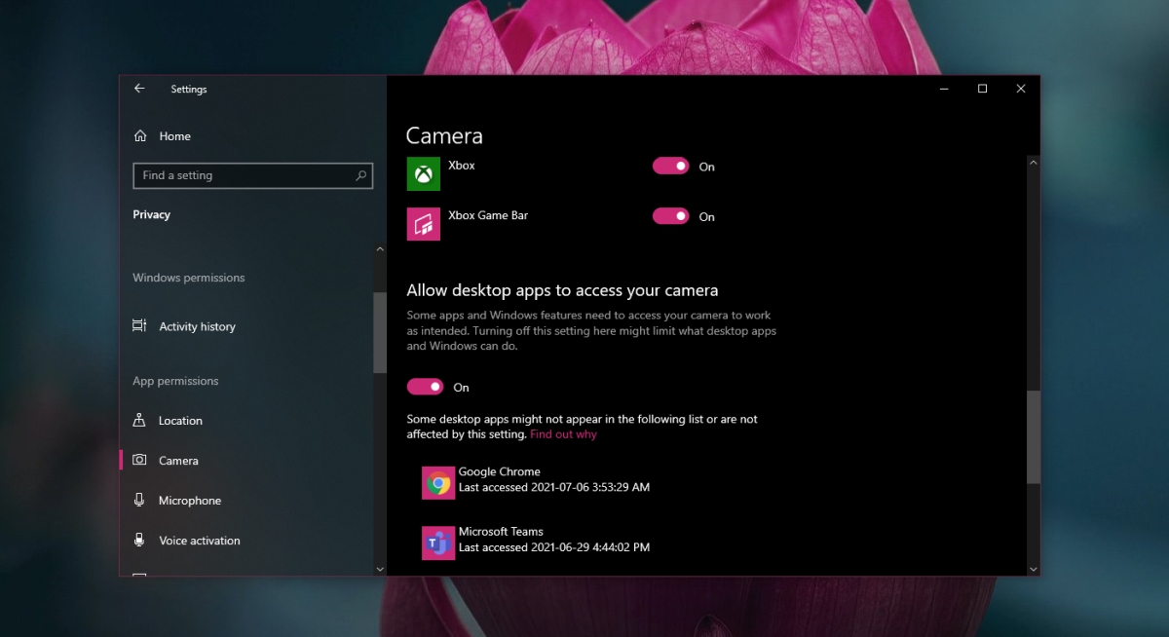Select the Google Chrome app name
Image resolution: width=1169 pixels, height=637 pixels.
point(499,471)
